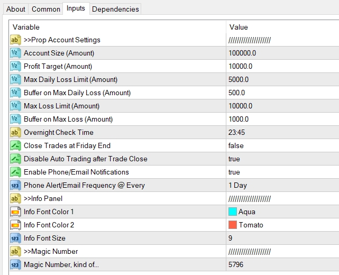Switch to the Dependencies tab

(x=115, y=10)
